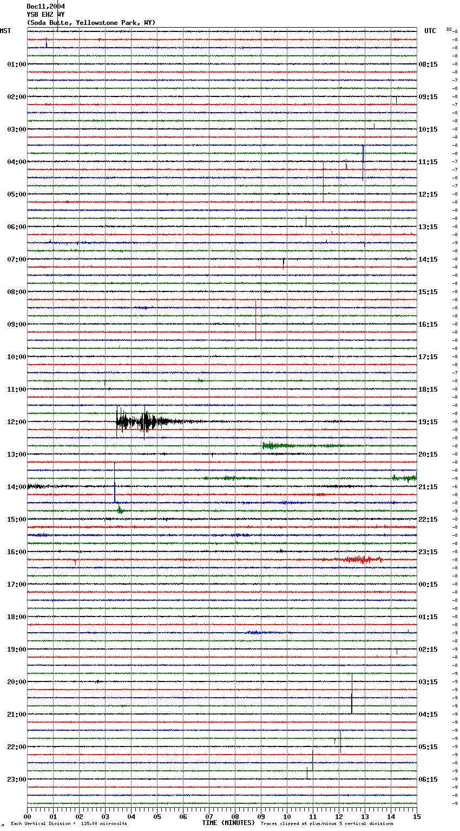460x831 pixels.
Task: Click the Dec11,2004 date header
Action: tap(45, 7)
